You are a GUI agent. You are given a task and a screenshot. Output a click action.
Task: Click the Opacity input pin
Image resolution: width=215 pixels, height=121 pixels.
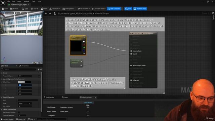coord(131,54)
